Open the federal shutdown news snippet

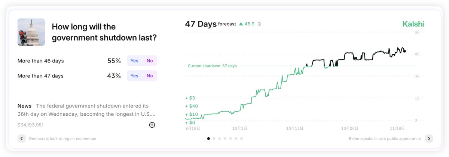[86, 110]
